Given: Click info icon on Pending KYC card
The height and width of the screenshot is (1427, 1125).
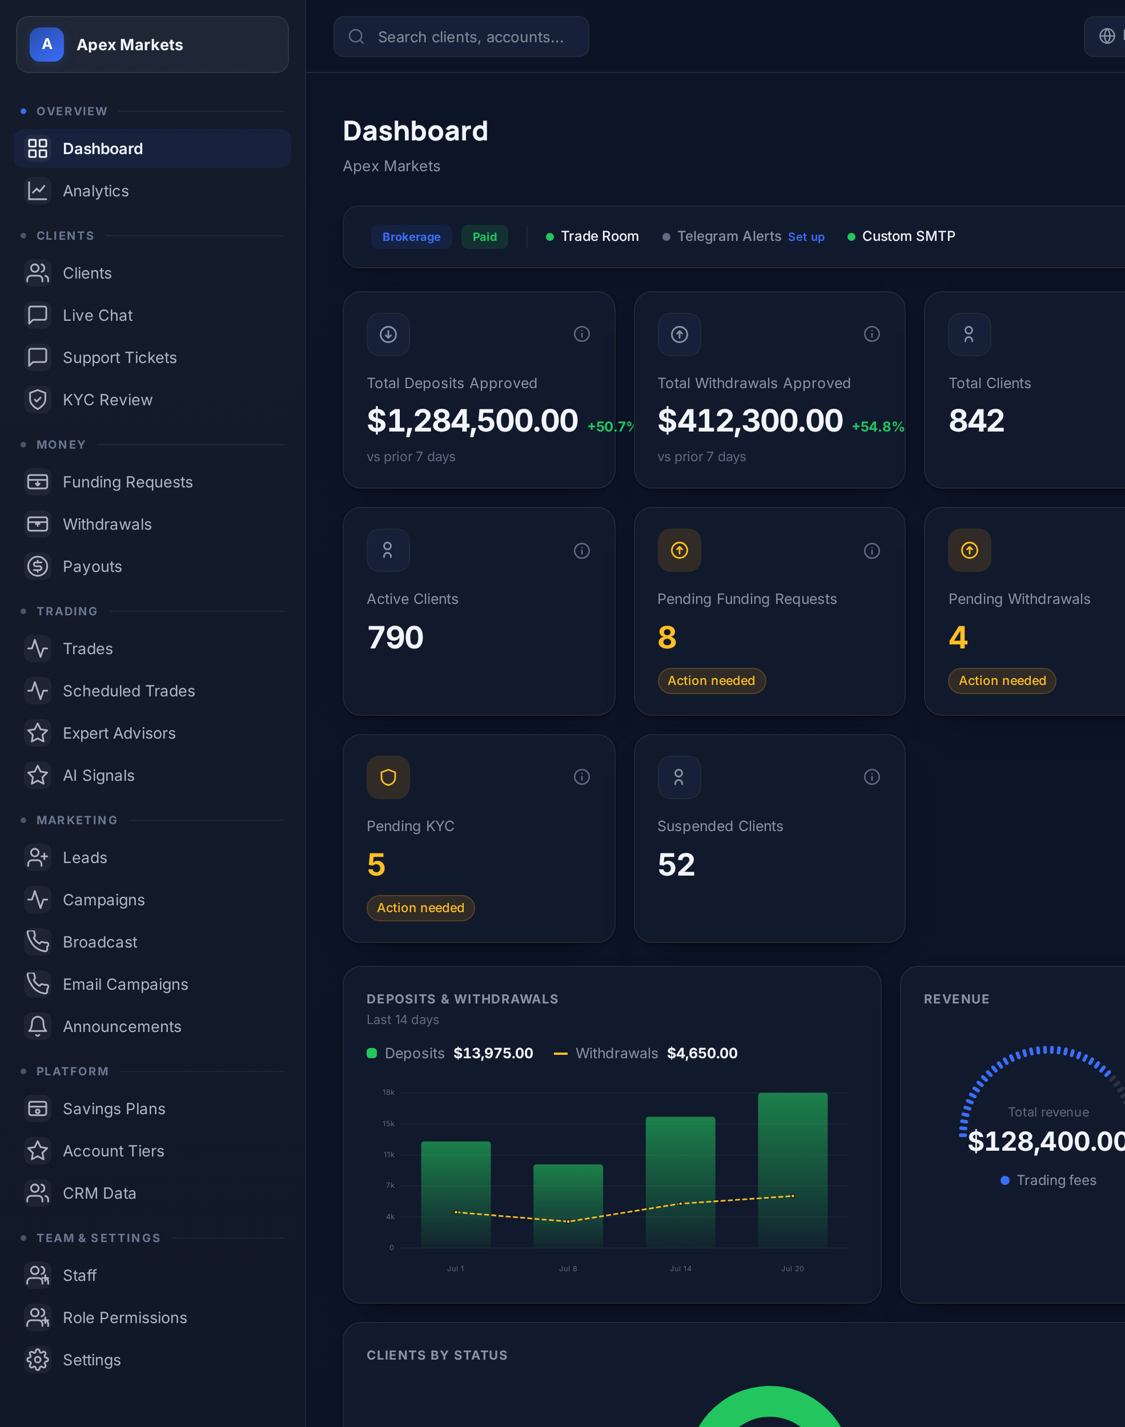Looking at the screenshot, I should click(x=581, y=777).
